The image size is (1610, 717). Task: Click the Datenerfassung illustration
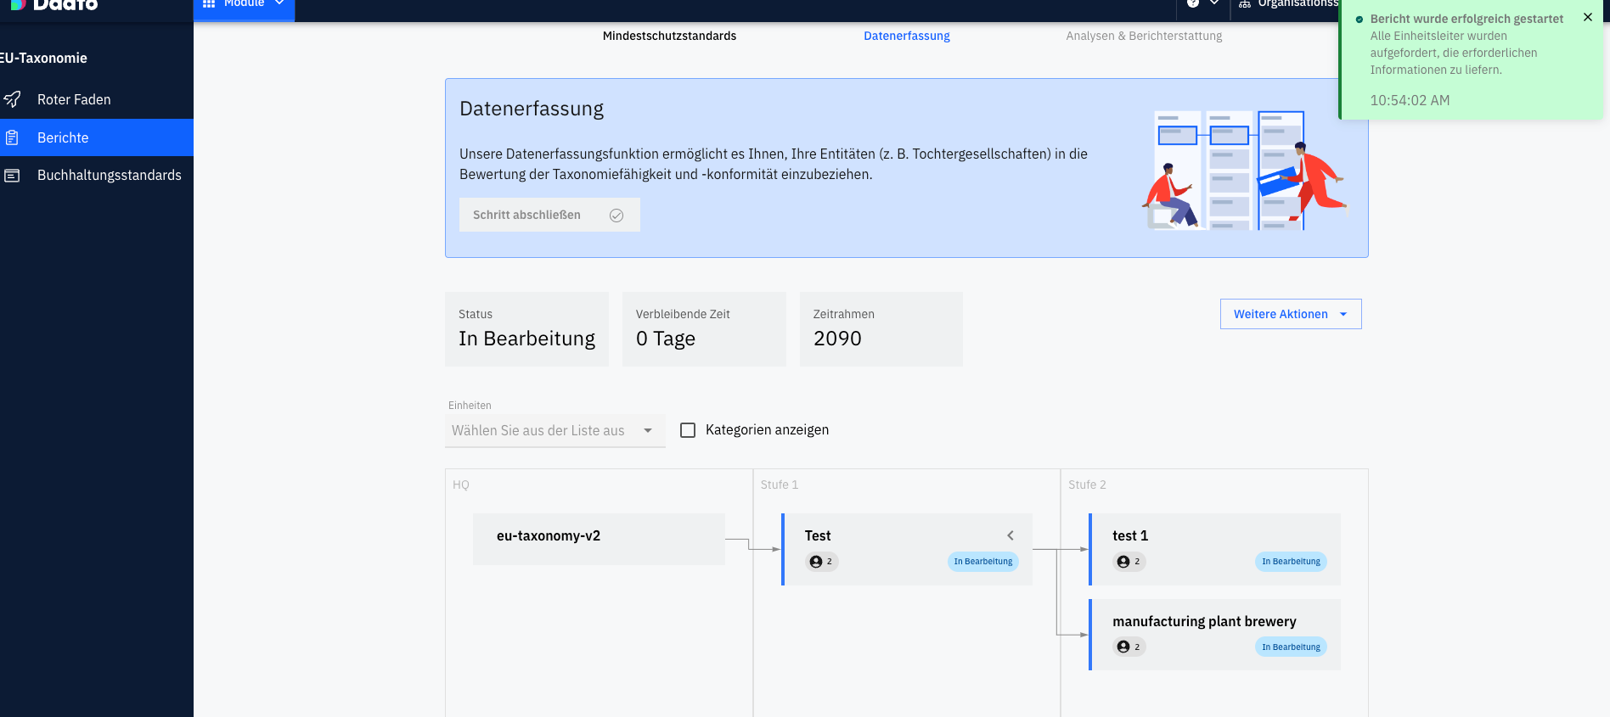(1244, 170)
